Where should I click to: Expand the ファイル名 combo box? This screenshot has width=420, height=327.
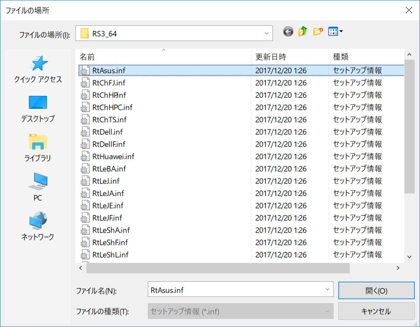point(326,290)
